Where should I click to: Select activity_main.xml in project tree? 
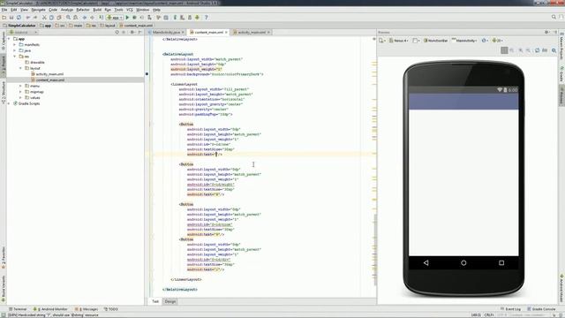pyautogui.click(x=49, y=74)
